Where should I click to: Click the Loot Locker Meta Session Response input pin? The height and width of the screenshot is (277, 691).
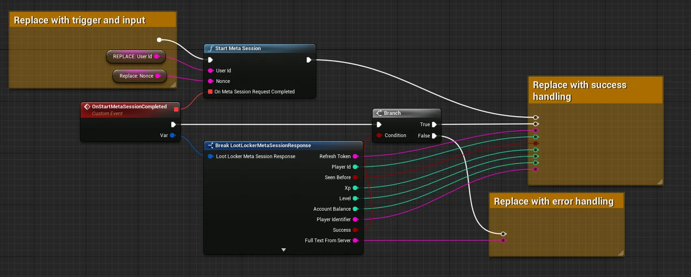(211, 156)
